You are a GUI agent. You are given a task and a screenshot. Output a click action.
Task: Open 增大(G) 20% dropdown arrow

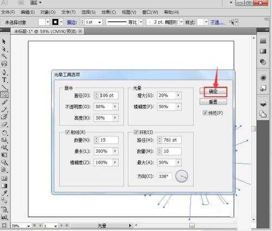pyautogui.click(x=178, y=95)
